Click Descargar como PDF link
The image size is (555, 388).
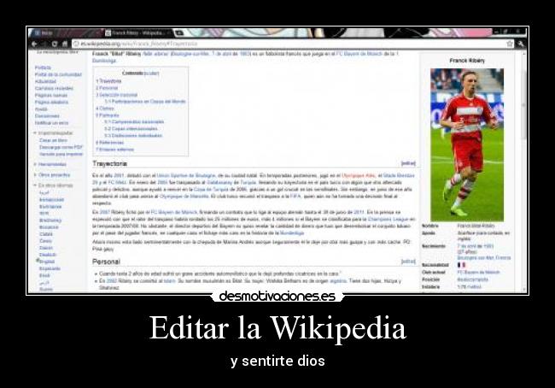tap(61, 147)
